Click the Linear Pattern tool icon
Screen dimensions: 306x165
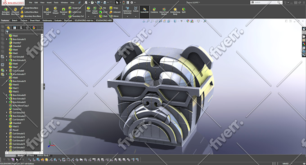95,10
